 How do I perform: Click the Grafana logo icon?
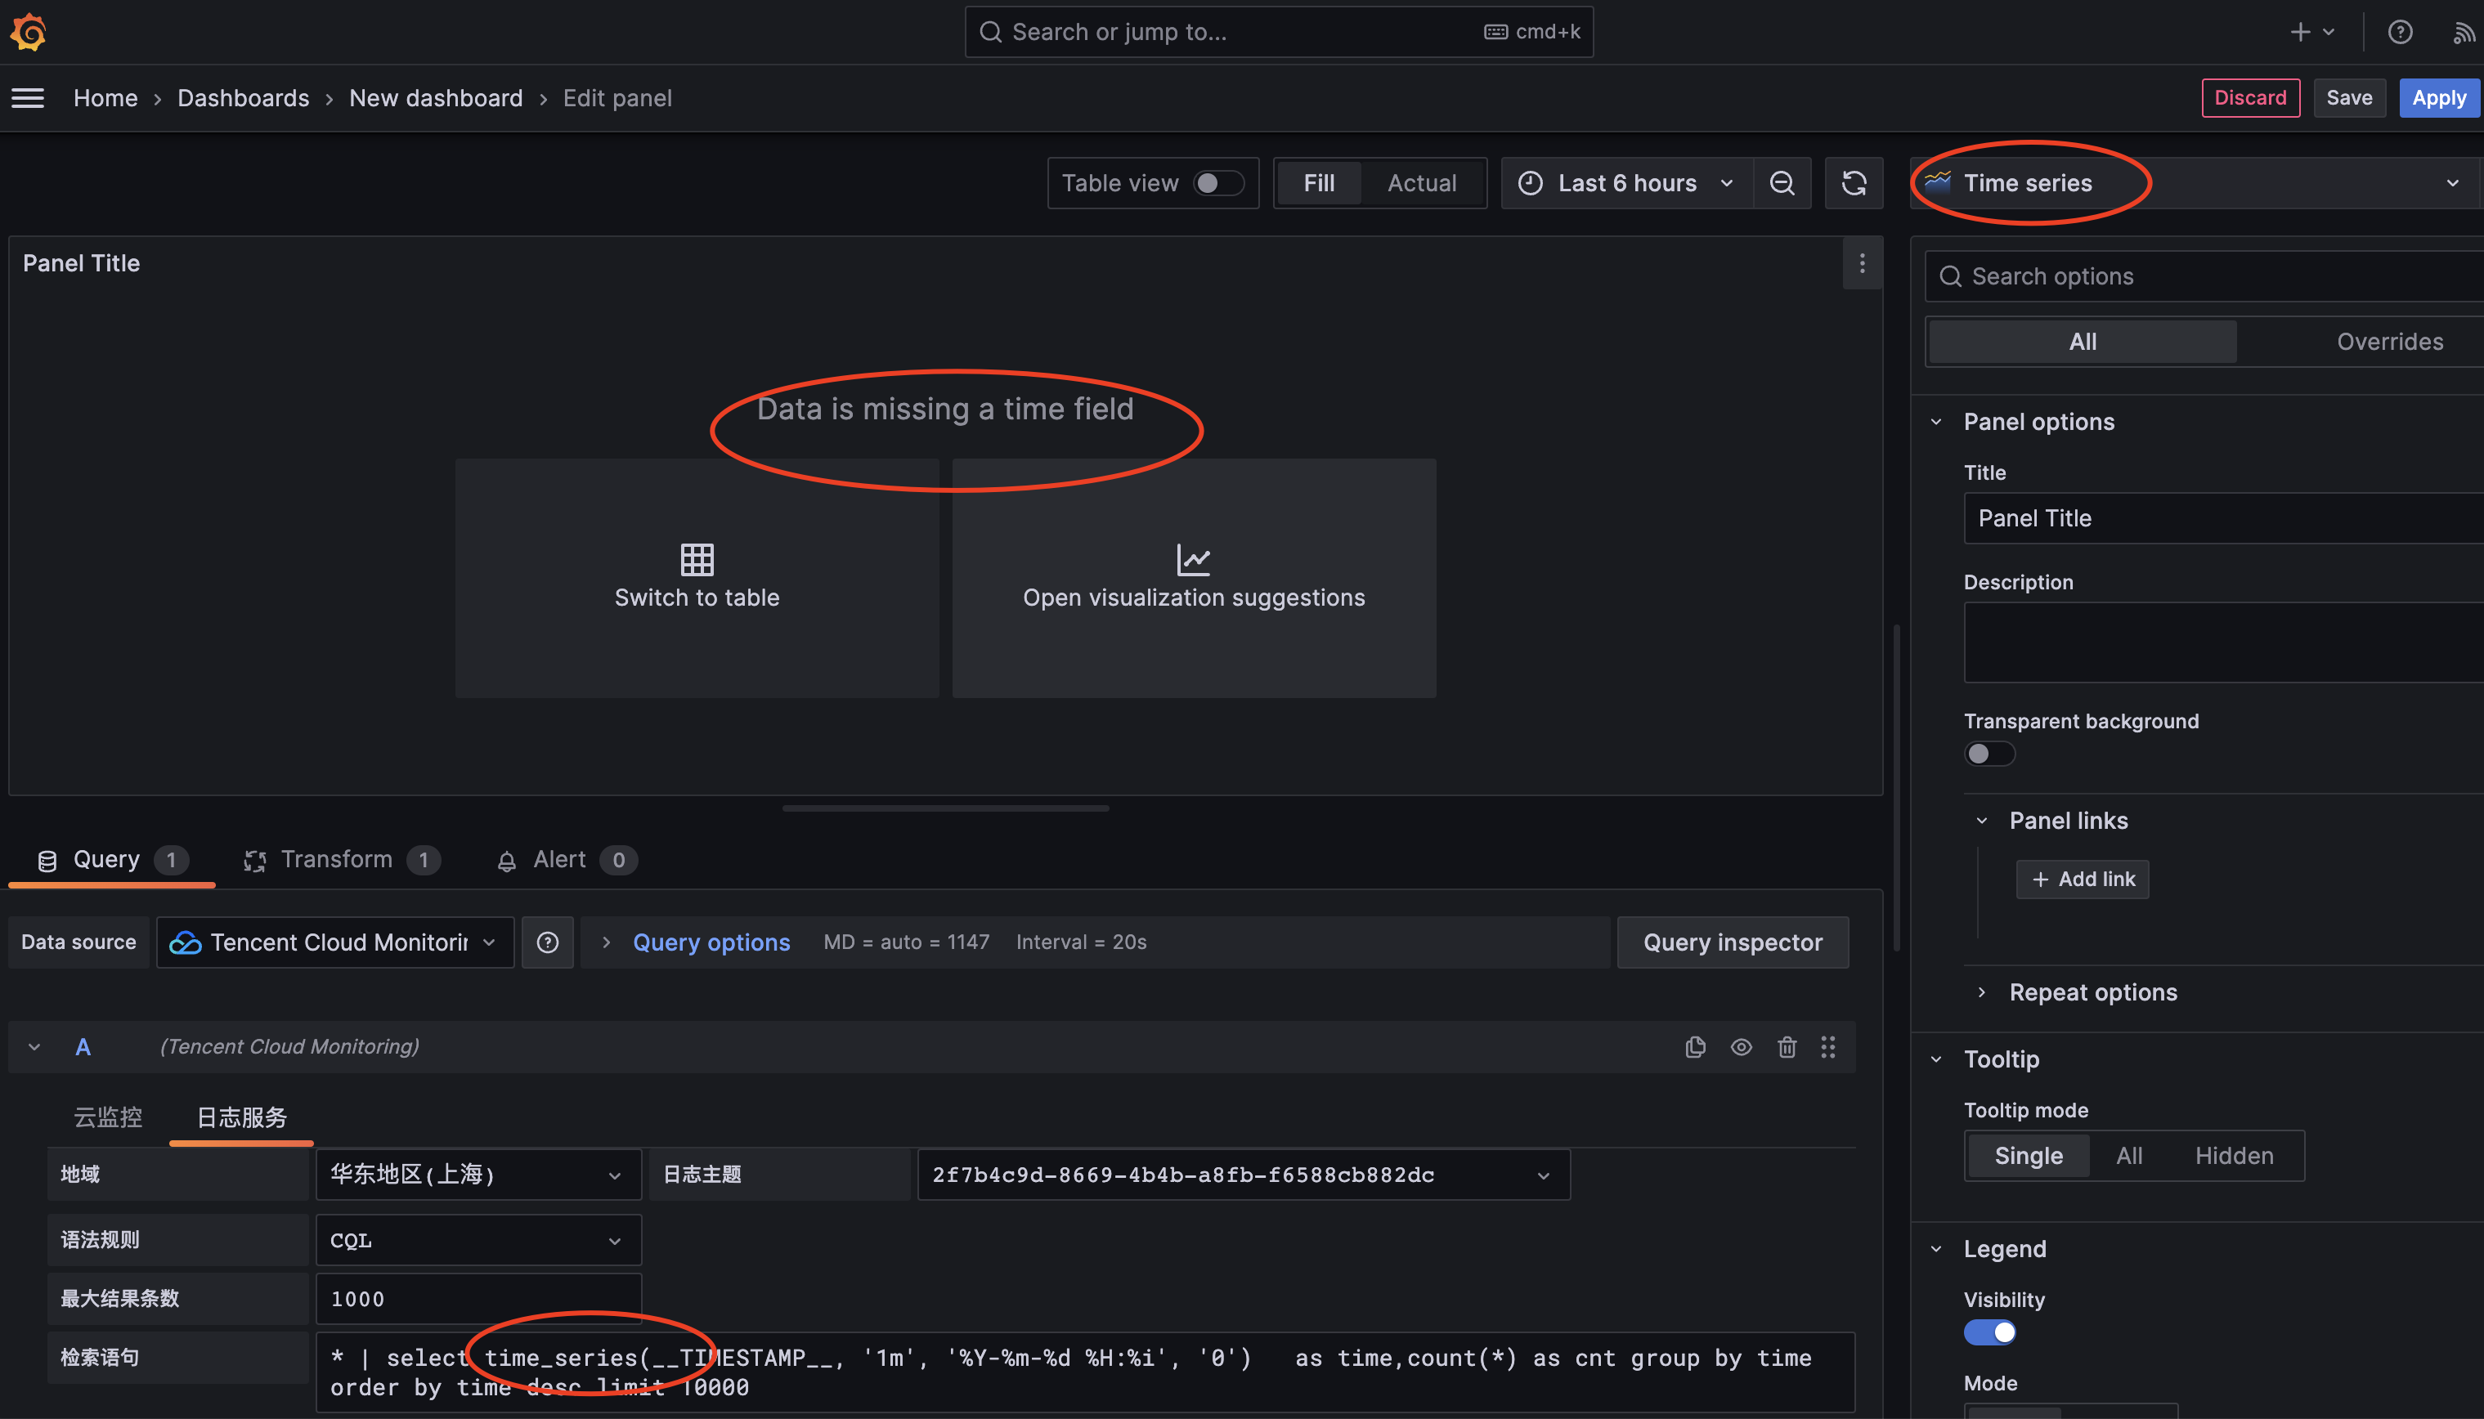(x=29, y=31)
